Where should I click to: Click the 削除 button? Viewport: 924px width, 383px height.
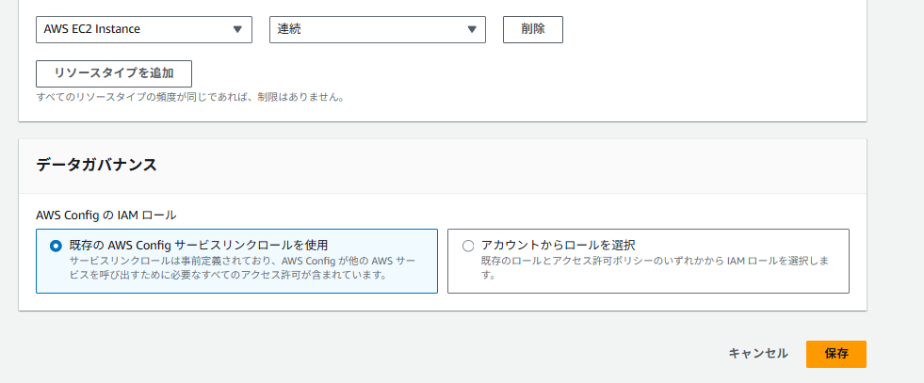point(533,29)
